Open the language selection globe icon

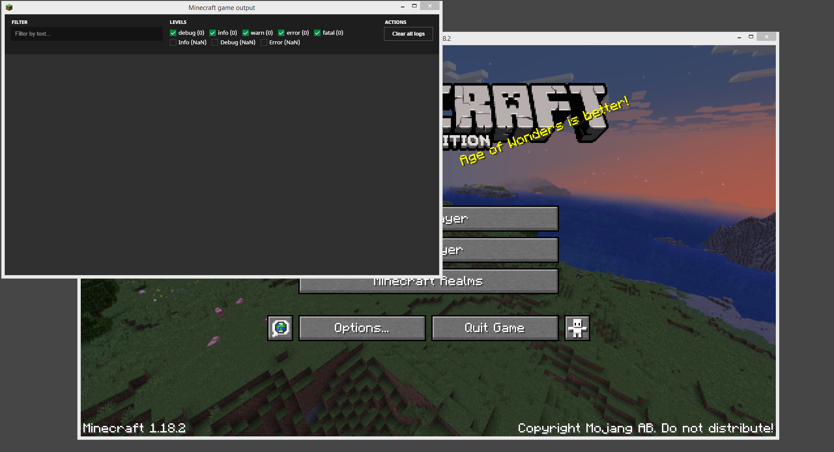(x=280, y=328)
